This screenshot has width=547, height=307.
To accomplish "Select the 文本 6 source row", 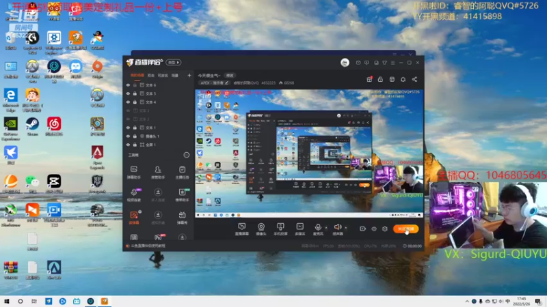I will pos(159,85).
